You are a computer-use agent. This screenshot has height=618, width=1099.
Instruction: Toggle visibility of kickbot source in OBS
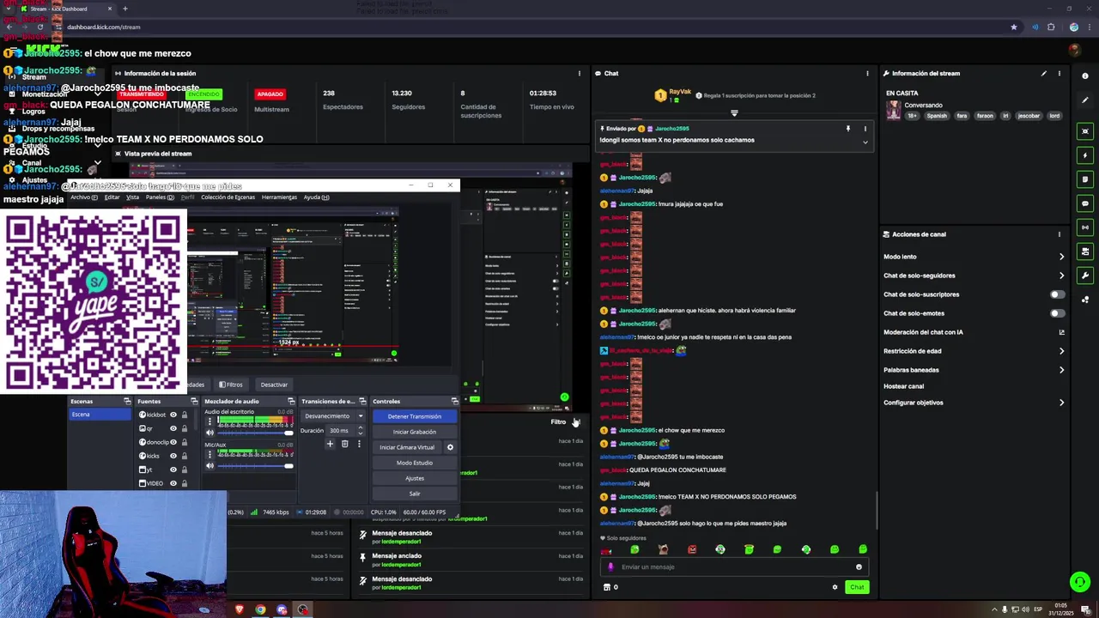click(x=173, y=415)
